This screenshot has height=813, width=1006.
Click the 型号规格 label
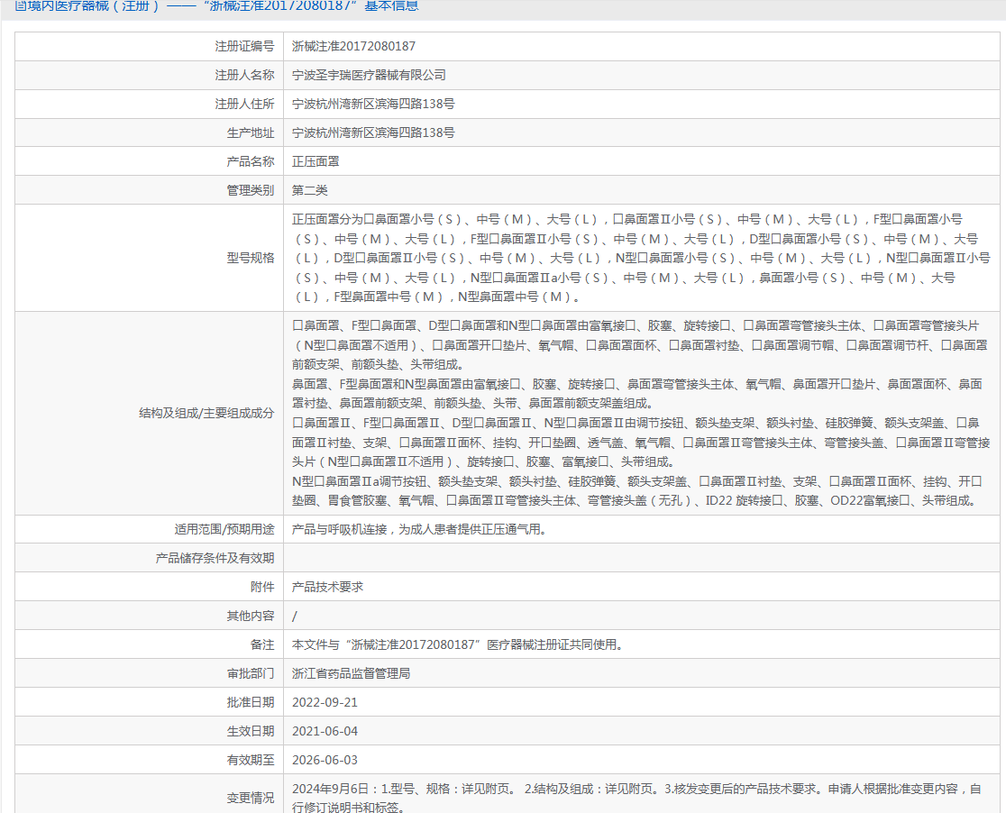click(251, 258)
